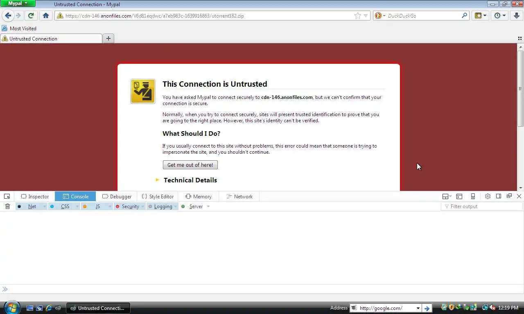
Task: Click Get me out of here! button
Action: pyautogui.click(x=190, y=165)
